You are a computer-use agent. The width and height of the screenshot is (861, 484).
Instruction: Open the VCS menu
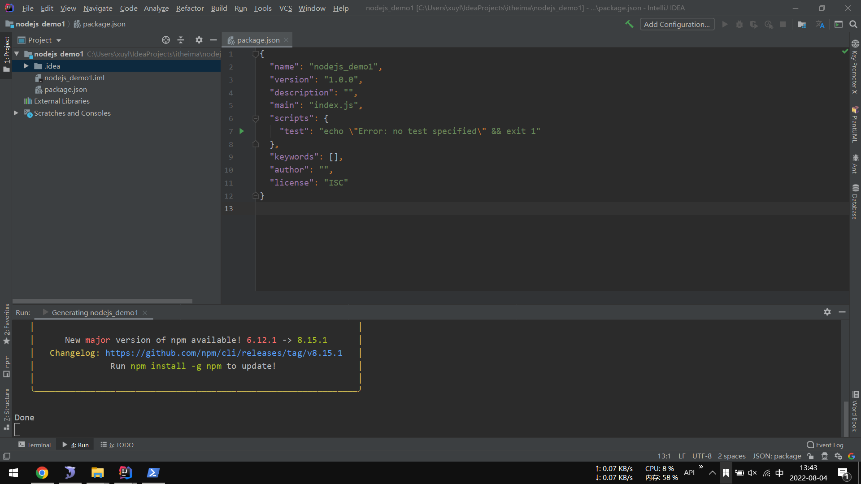(285, 8)
